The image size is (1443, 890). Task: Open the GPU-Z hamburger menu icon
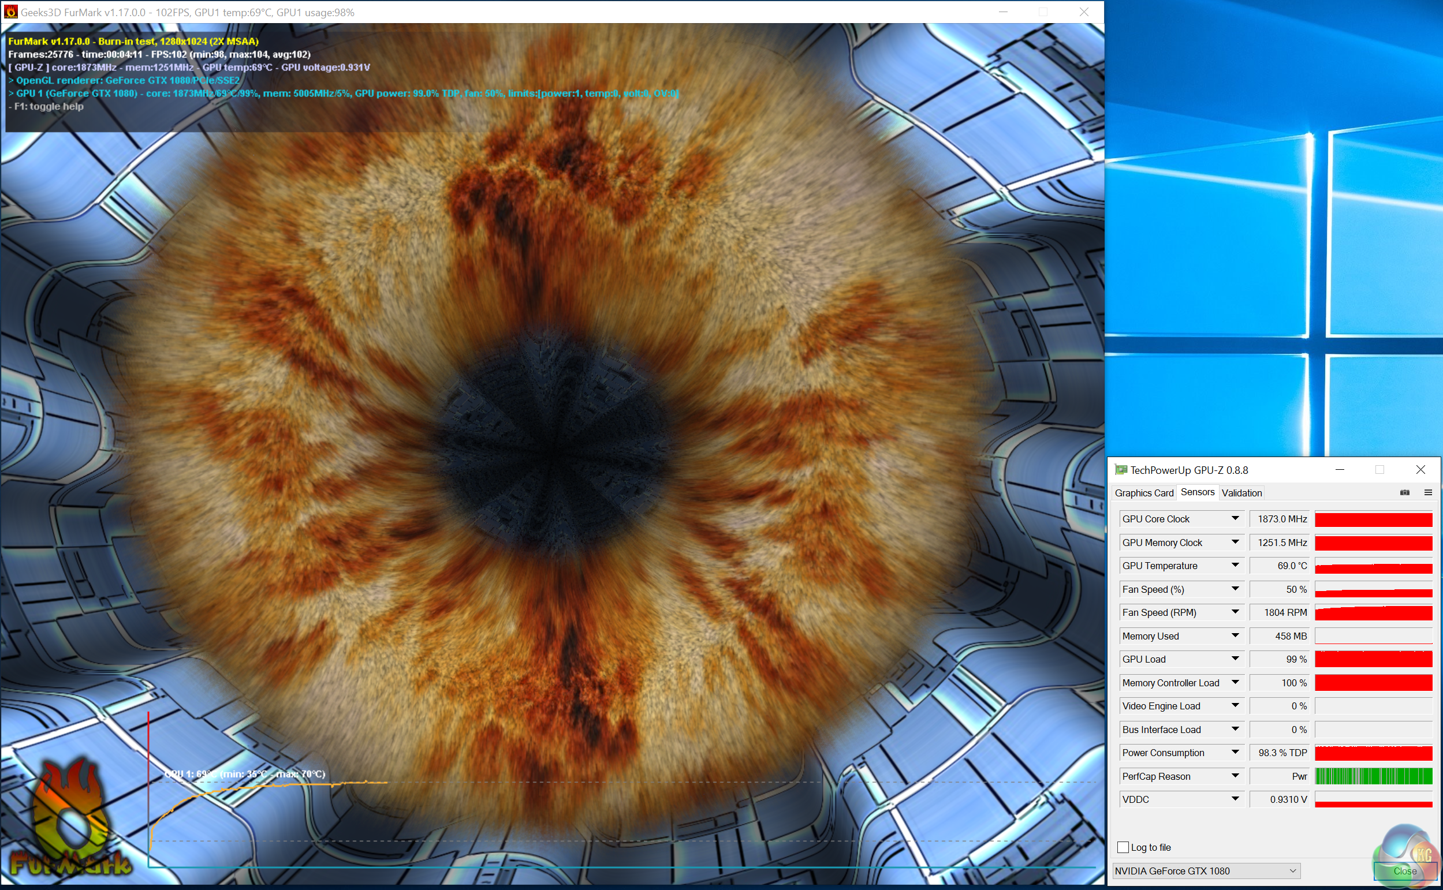[1427, 493]
